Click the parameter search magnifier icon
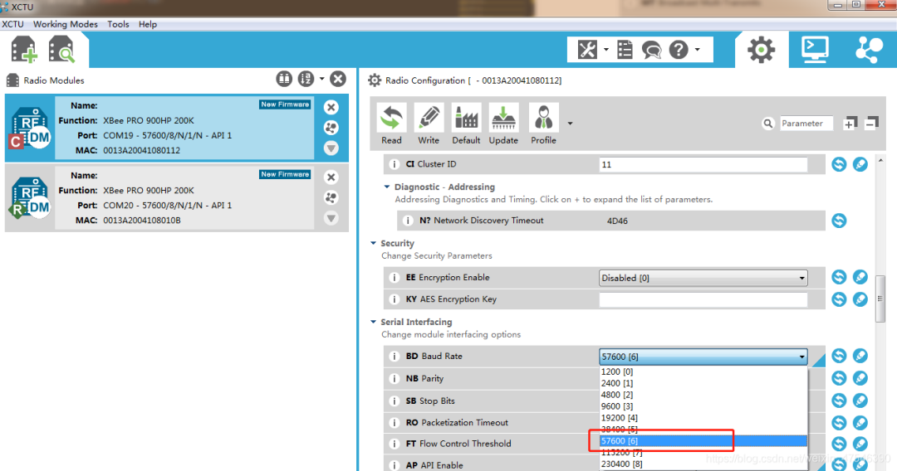 coord(767,124)
